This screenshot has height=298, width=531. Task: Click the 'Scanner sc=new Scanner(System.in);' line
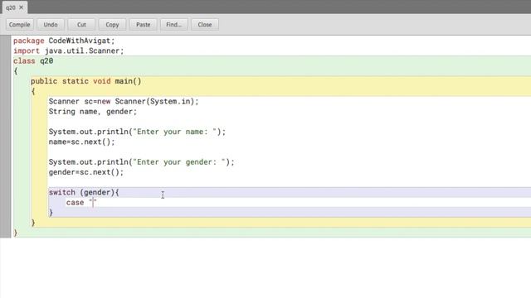(124, 101)
